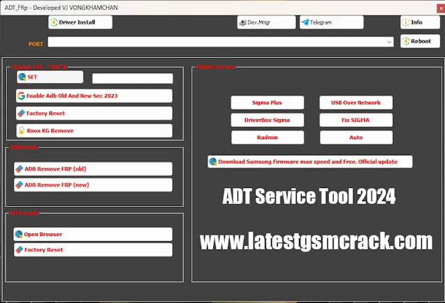Viewport: 445px width, 303px height.
Task: Click the Info button
Action: pos(420,22)
